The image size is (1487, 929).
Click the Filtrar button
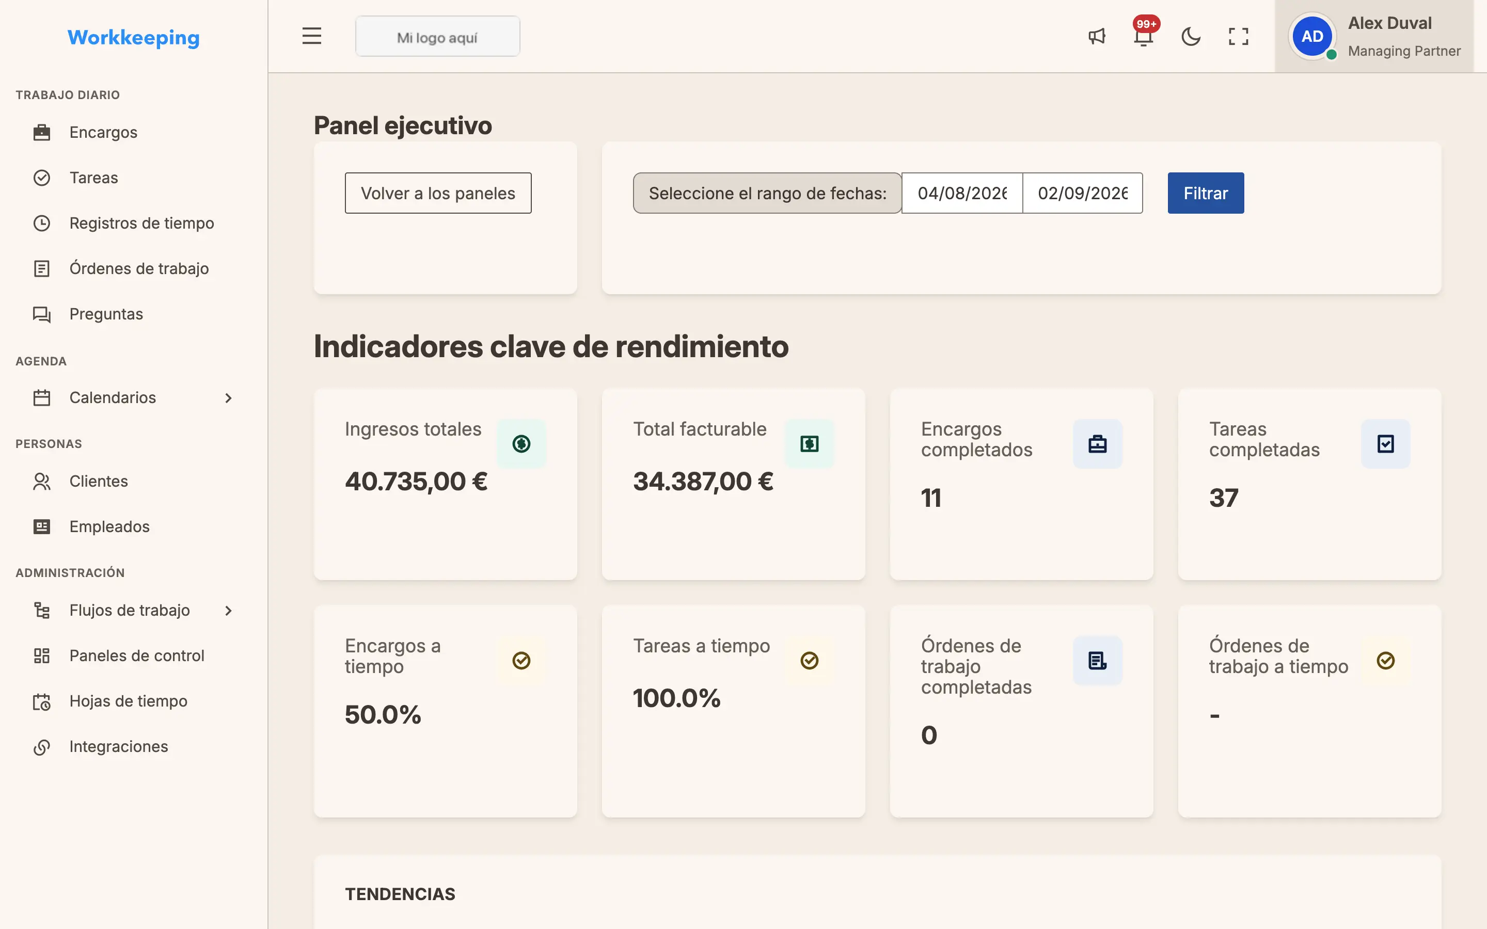click(1206, 193)
